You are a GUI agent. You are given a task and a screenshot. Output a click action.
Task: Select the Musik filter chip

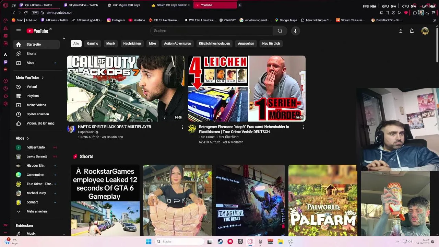111,44
